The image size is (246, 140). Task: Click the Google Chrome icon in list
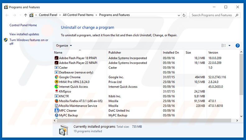(x=56, y=77)
